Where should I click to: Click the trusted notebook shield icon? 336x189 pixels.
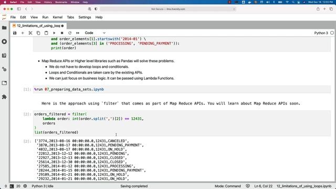248,186
